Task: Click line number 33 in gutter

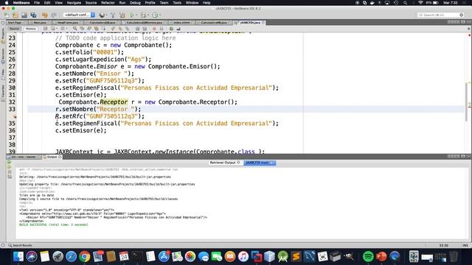Action: 12,109
